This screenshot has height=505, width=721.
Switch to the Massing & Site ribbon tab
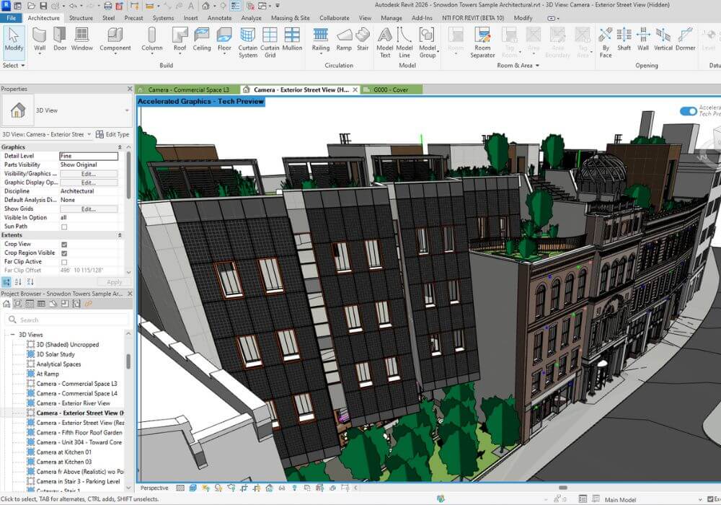(x=290, y=18)
